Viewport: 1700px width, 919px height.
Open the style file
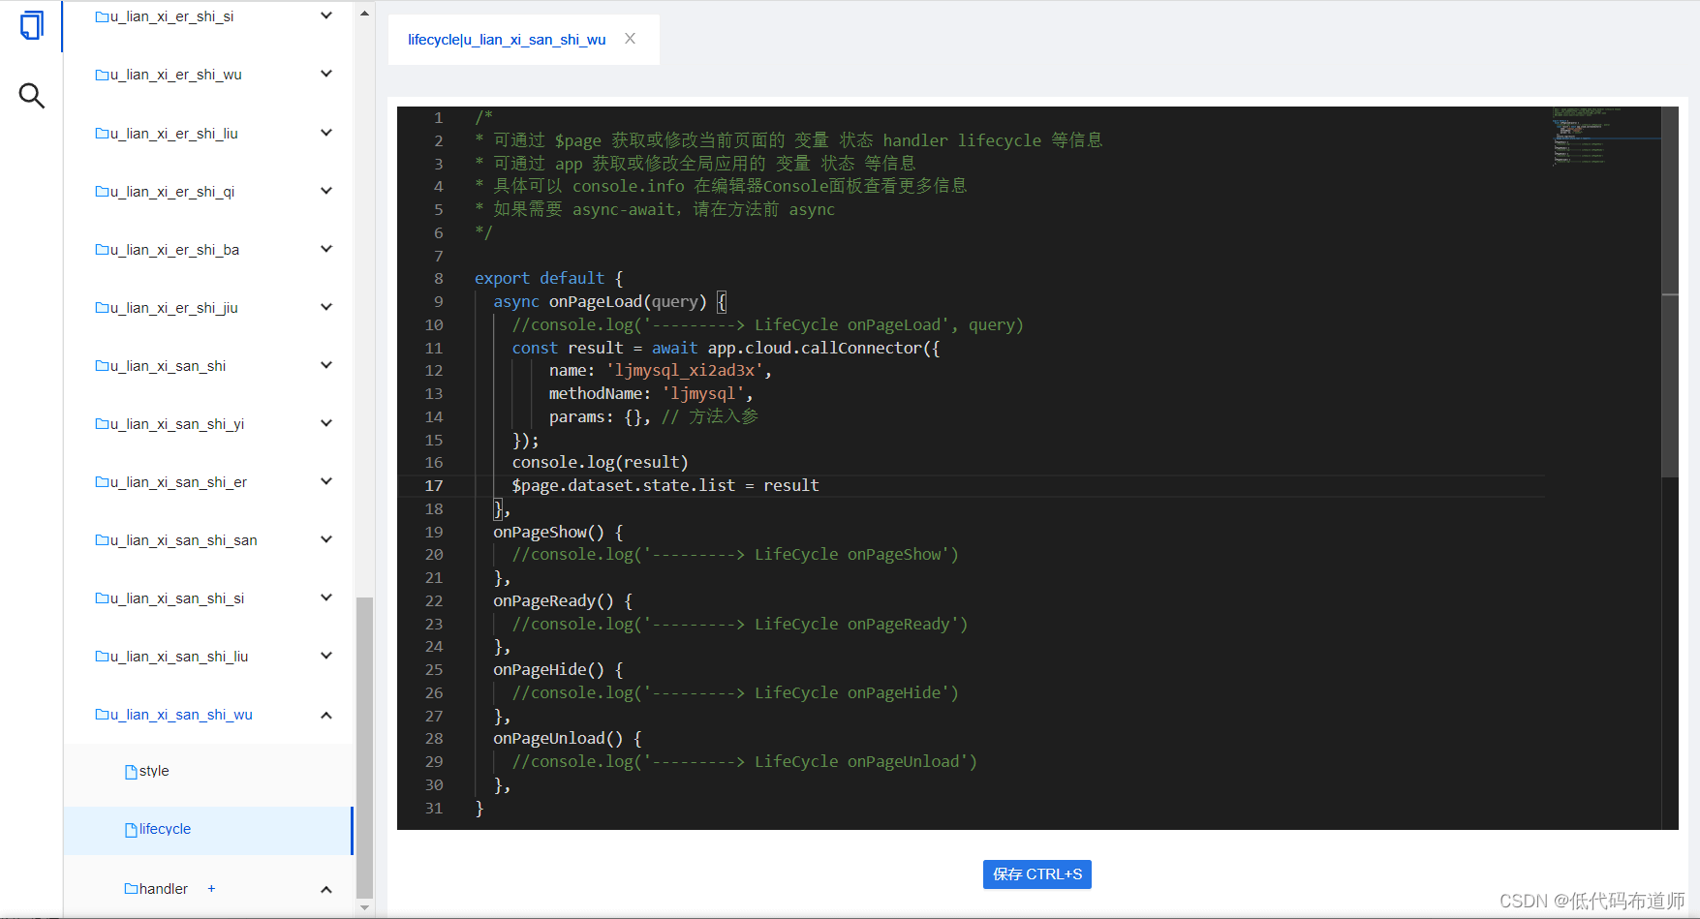147,772
